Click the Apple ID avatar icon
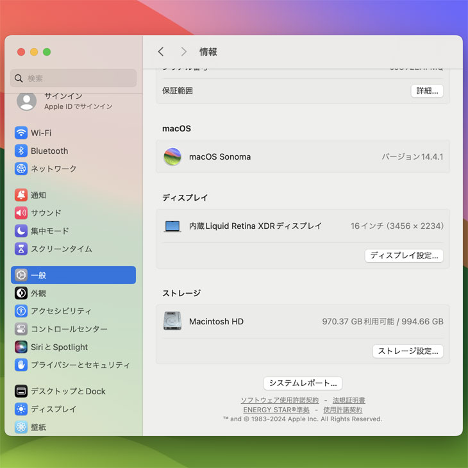The height and width of the screenshot is (468, 468). pyautogui.click(x=26, y=101)
